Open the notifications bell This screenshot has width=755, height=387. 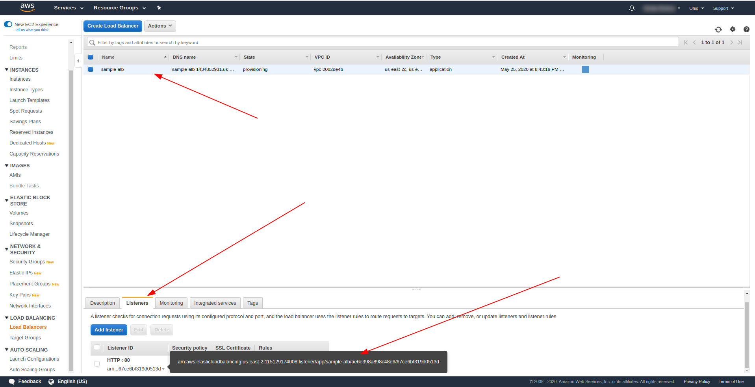tap(632, 8)
